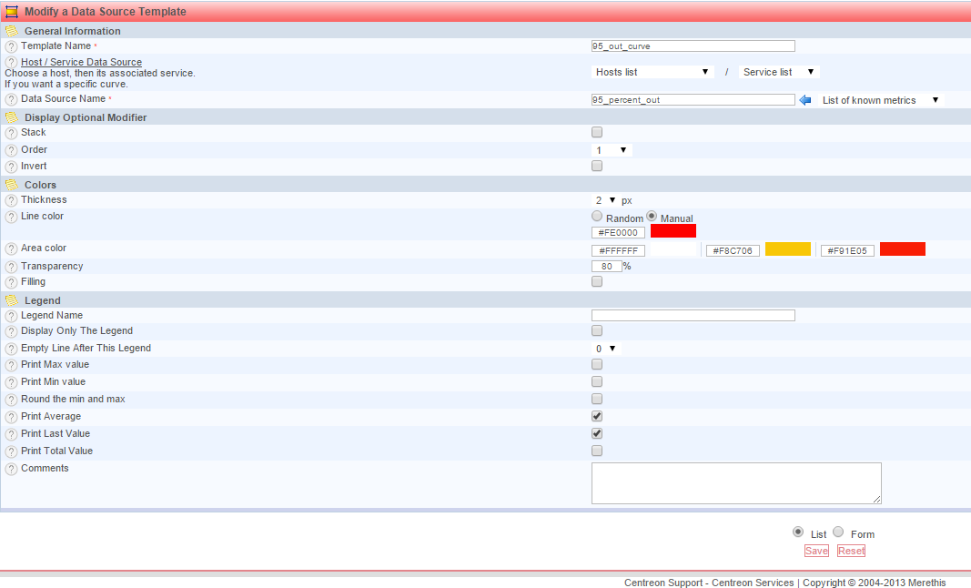Select the Random line color option
The image size is (971, 588).
click(x=597, y=217)
